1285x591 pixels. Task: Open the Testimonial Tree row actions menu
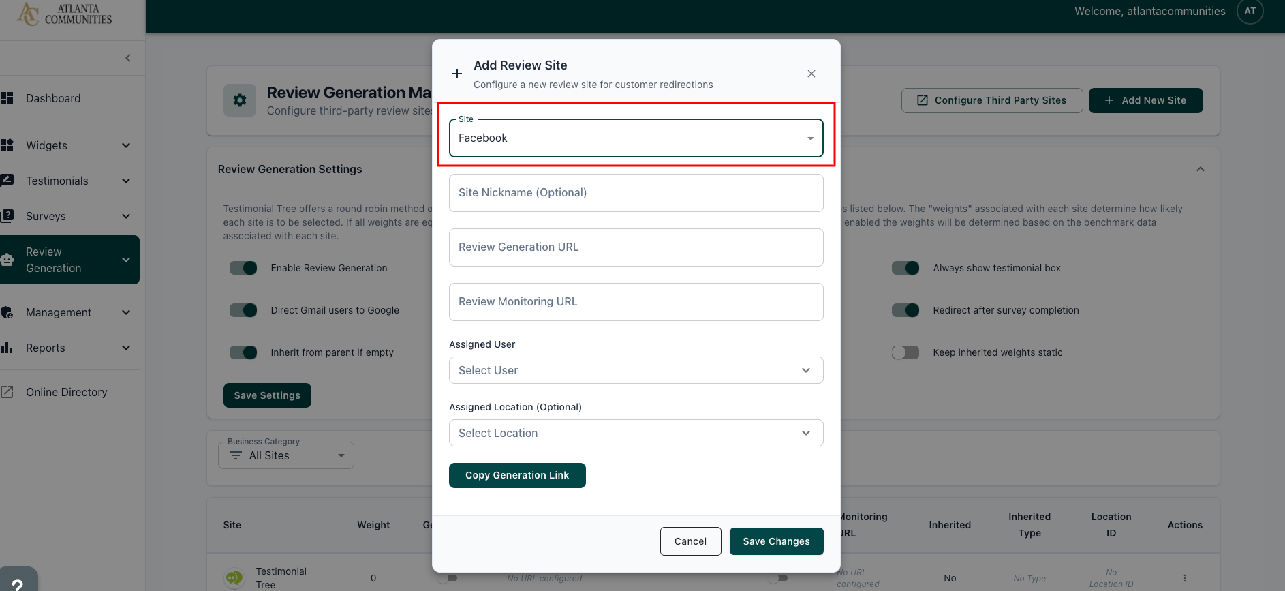pyautogui.click(x=1184, y=578)
